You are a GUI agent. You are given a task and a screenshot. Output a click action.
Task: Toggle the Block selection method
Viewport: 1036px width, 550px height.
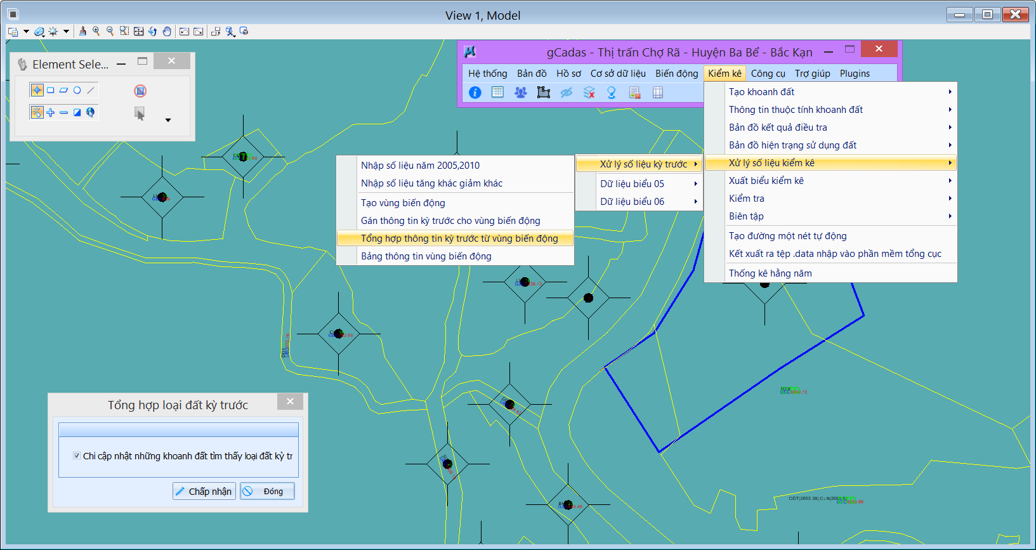(x=50, y=90)
